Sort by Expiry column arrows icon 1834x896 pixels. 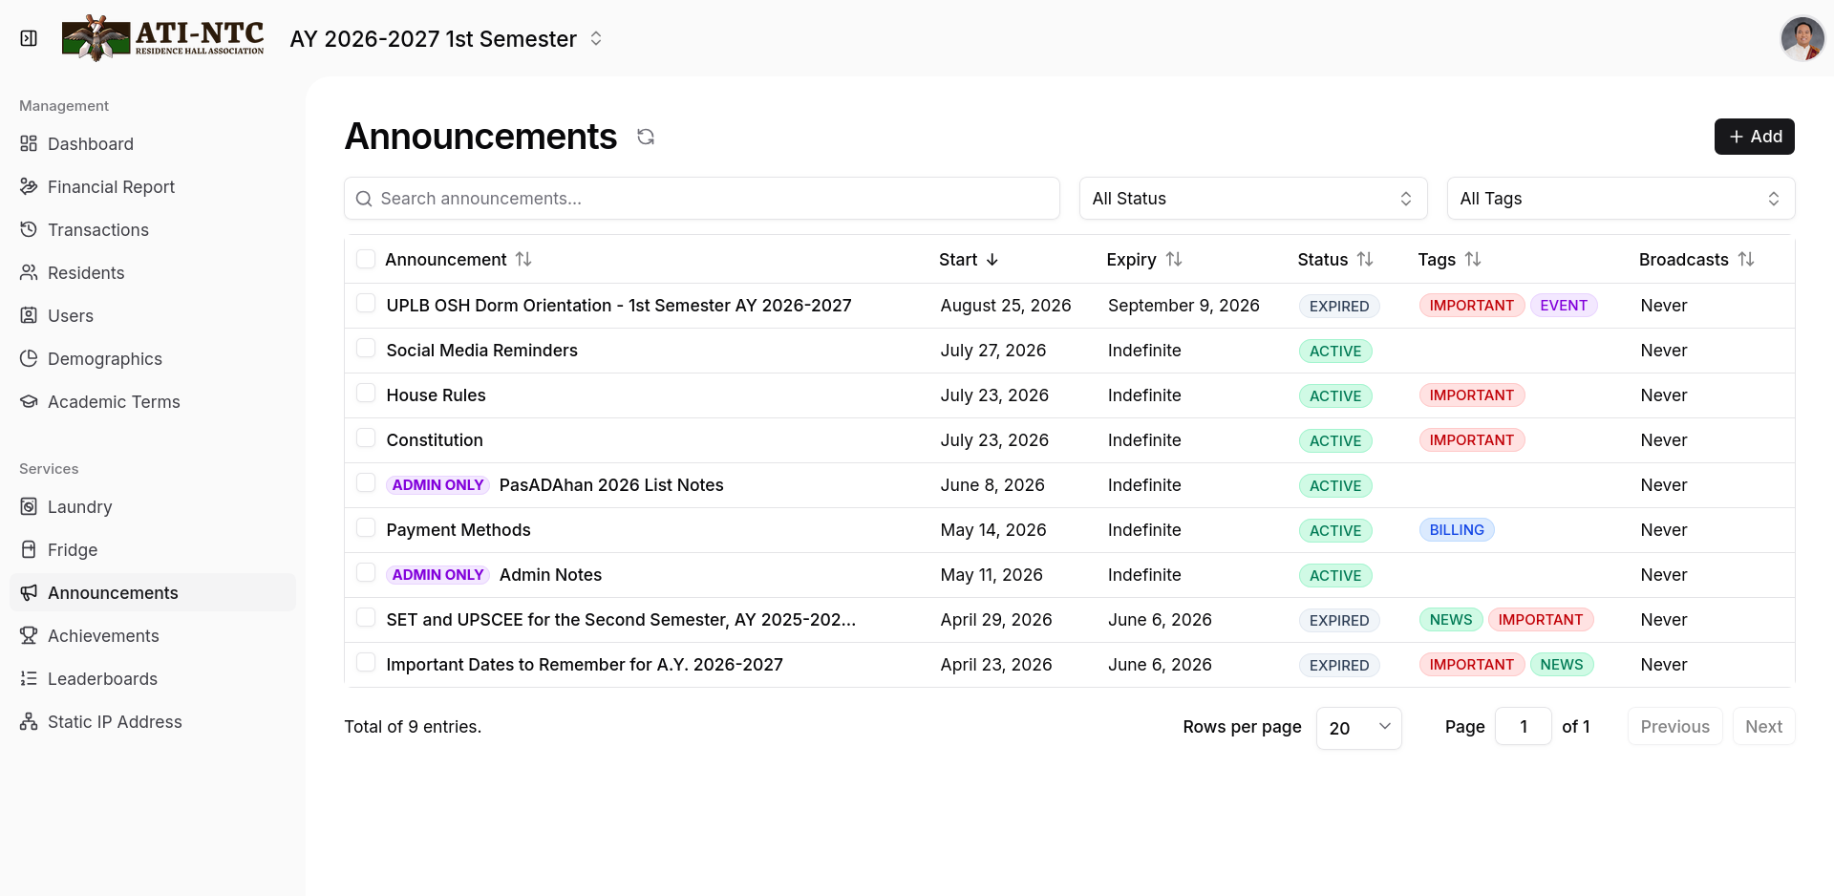(x=1174, y=259)
